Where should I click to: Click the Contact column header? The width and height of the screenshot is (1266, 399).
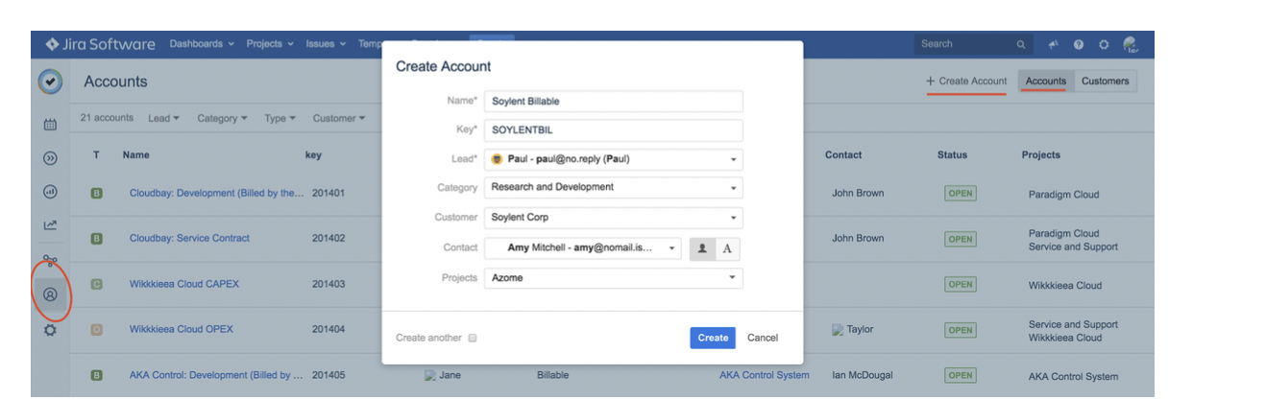coord(843,155)
